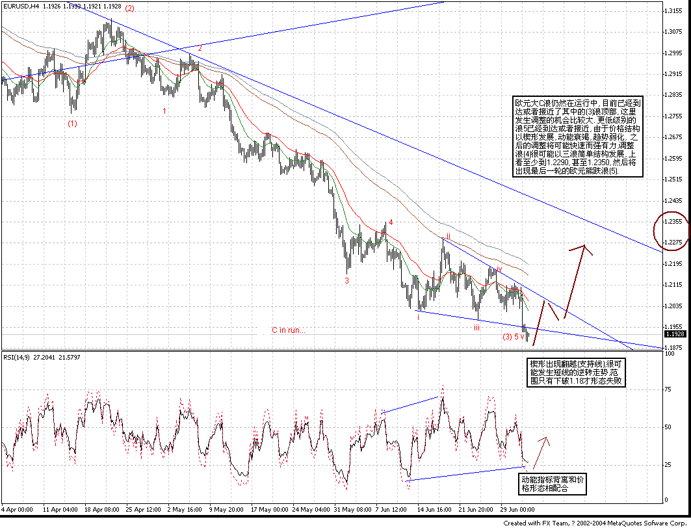Screen dimensions: 691x528
Task: Click the '25 Apr 12:00' date label
Action: (142, 510)
